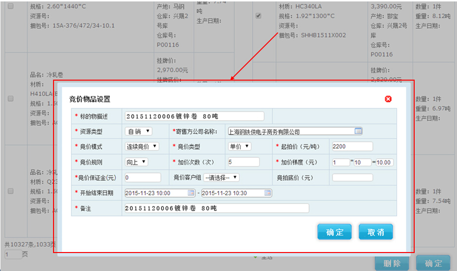Click the 加价次数 input box

(x=243, y=162)
